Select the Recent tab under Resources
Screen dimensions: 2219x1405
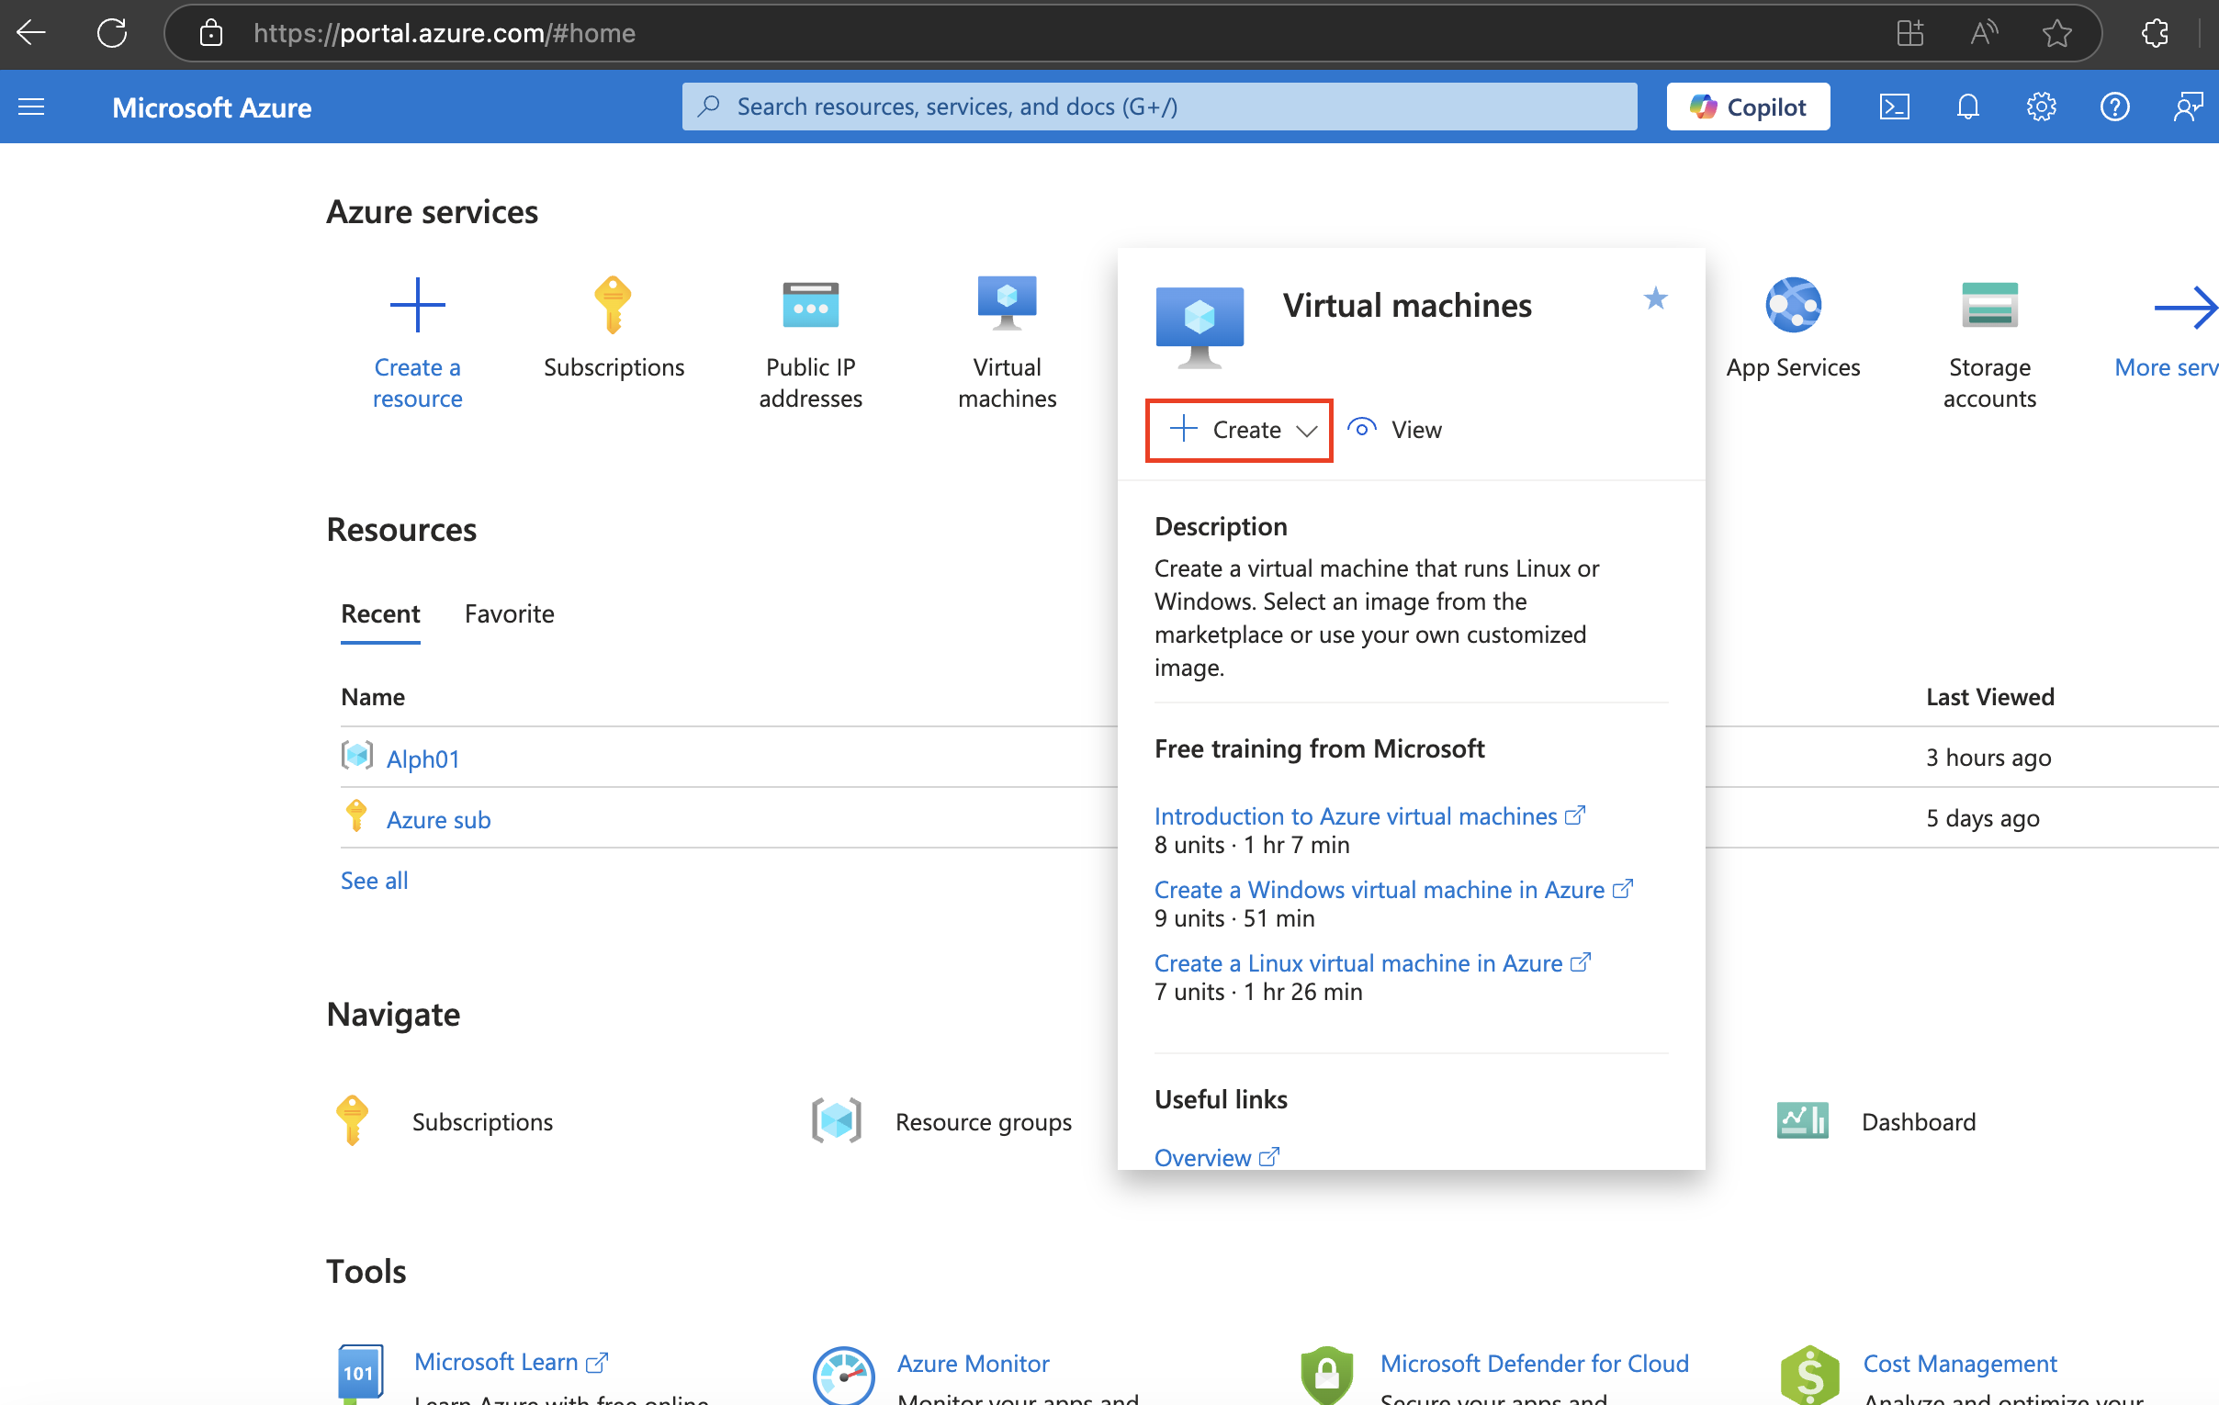(379, 613)
